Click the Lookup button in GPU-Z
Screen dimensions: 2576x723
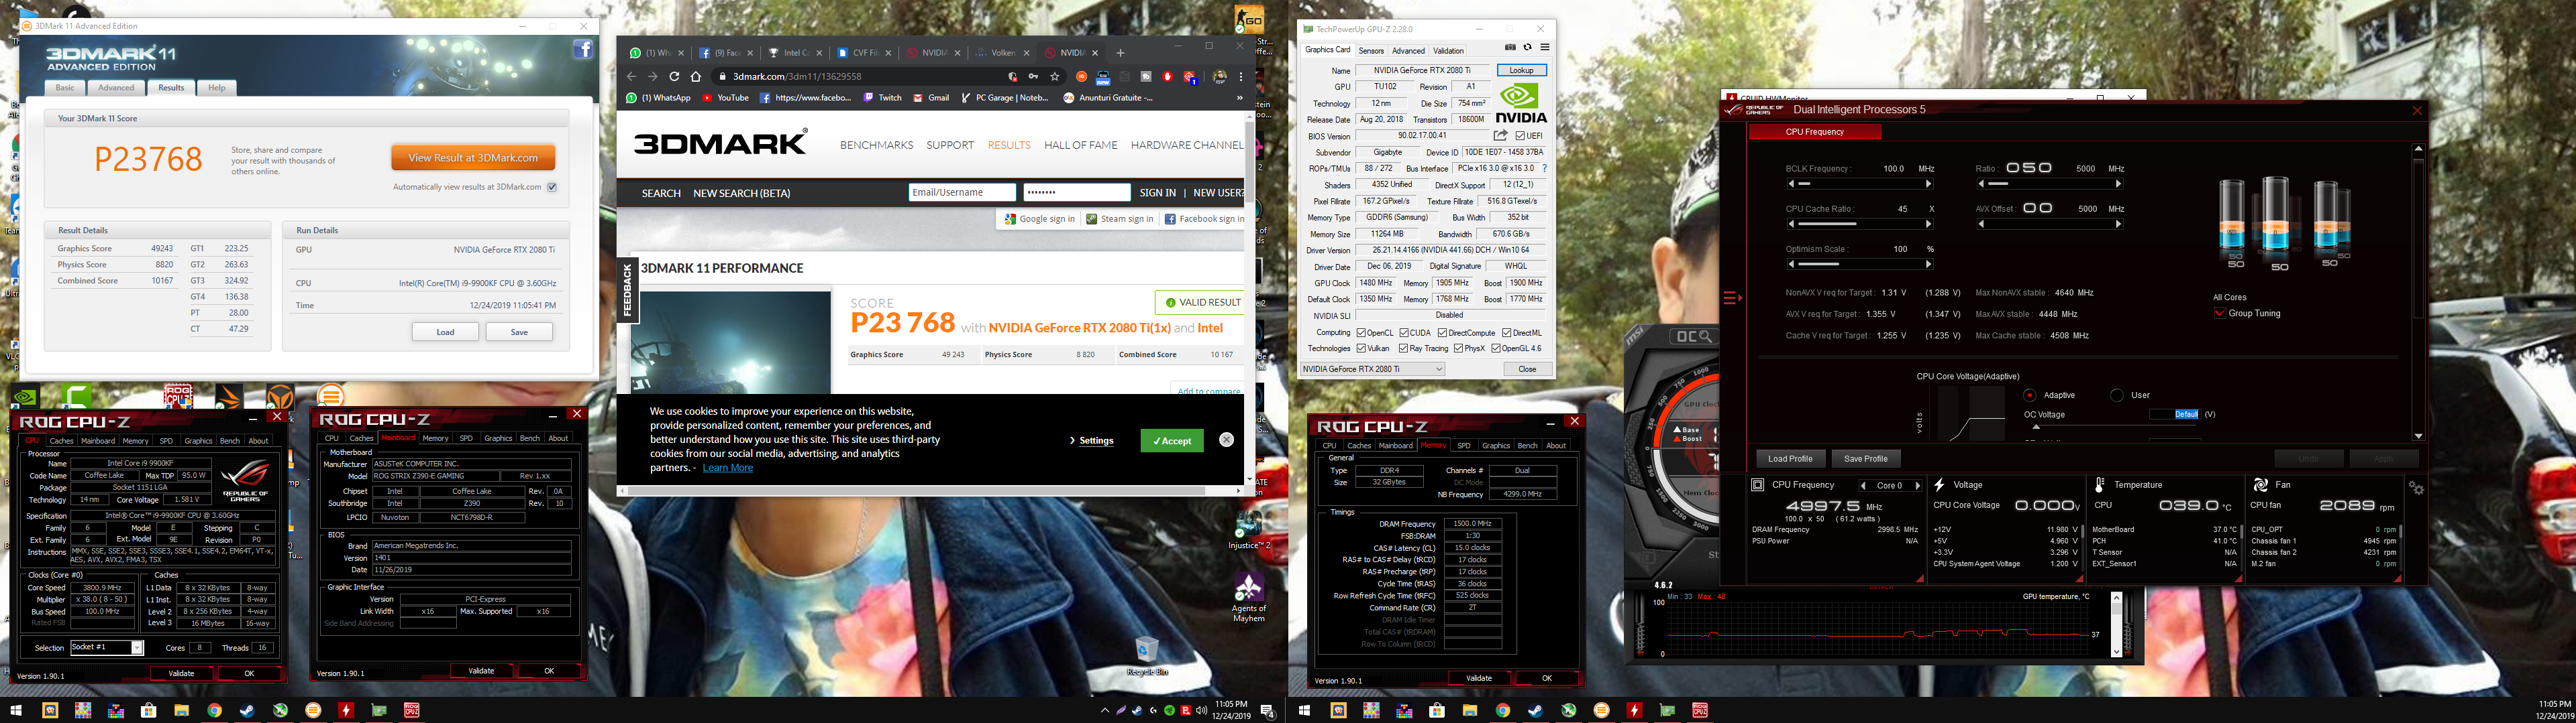(x=1521, y=71)
